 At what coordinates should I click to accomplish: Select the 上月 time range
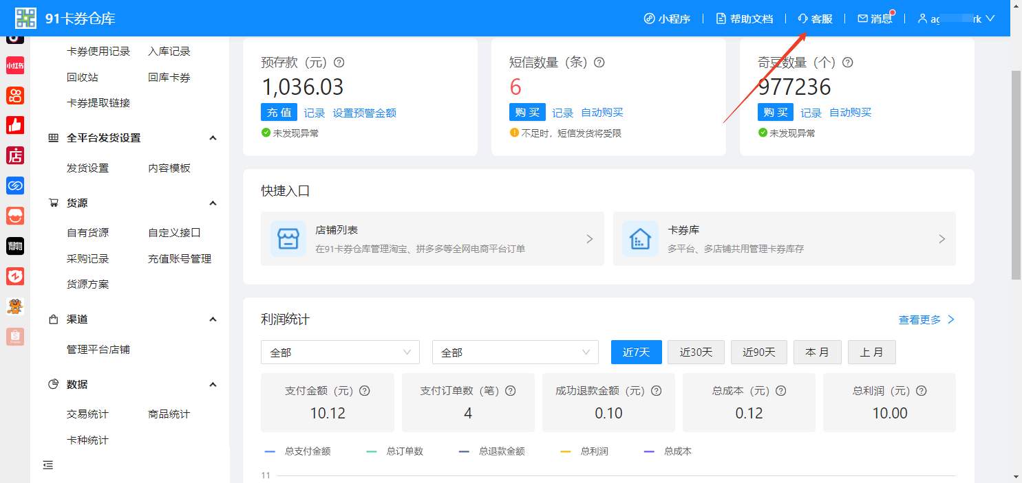(872, 352)
